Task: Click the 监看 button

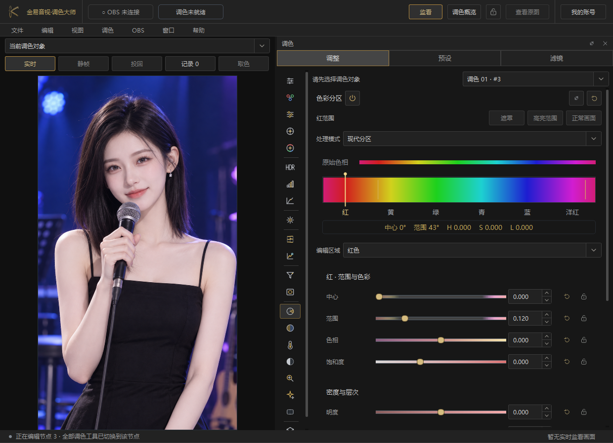Action: [x=426, y=12]
